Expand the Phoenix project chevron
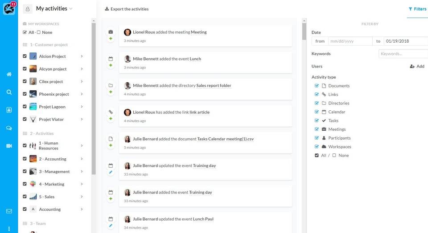 pyautogui.click(x=82, y=94)
